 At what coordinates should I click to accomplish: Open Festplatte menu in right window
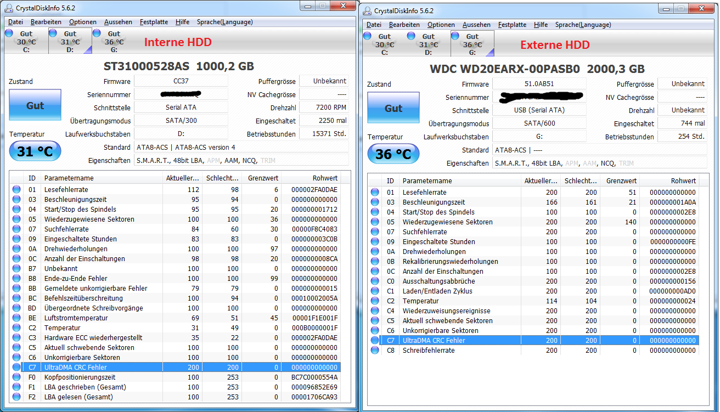512,25
